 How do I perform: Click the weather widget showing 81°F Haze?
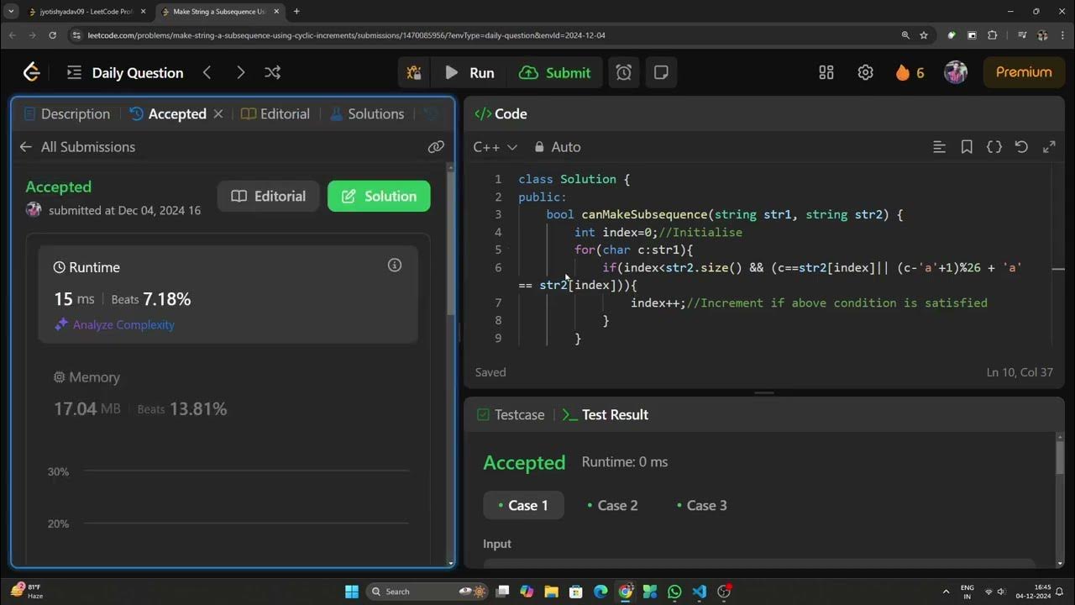point(25,592)
